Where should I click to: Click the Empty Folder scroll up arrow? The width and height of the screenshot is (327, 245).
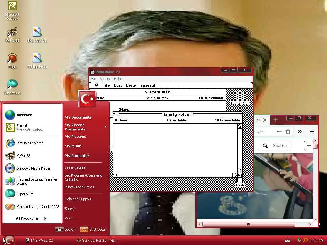[x=240, y=126]
